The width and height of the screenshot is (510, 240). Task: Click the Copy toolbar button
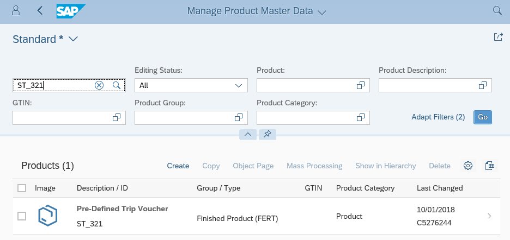211,166
